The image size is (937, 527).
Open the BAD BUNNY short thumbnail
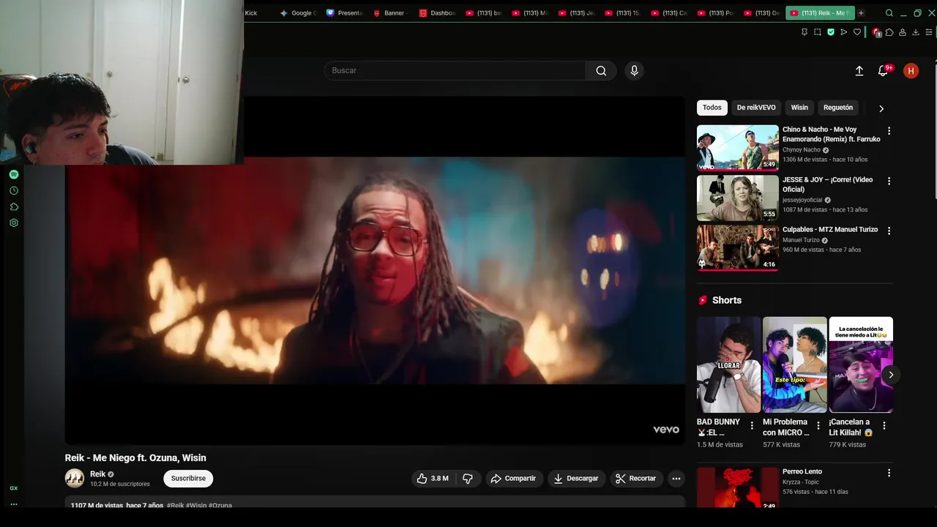[x=729, y=365]
